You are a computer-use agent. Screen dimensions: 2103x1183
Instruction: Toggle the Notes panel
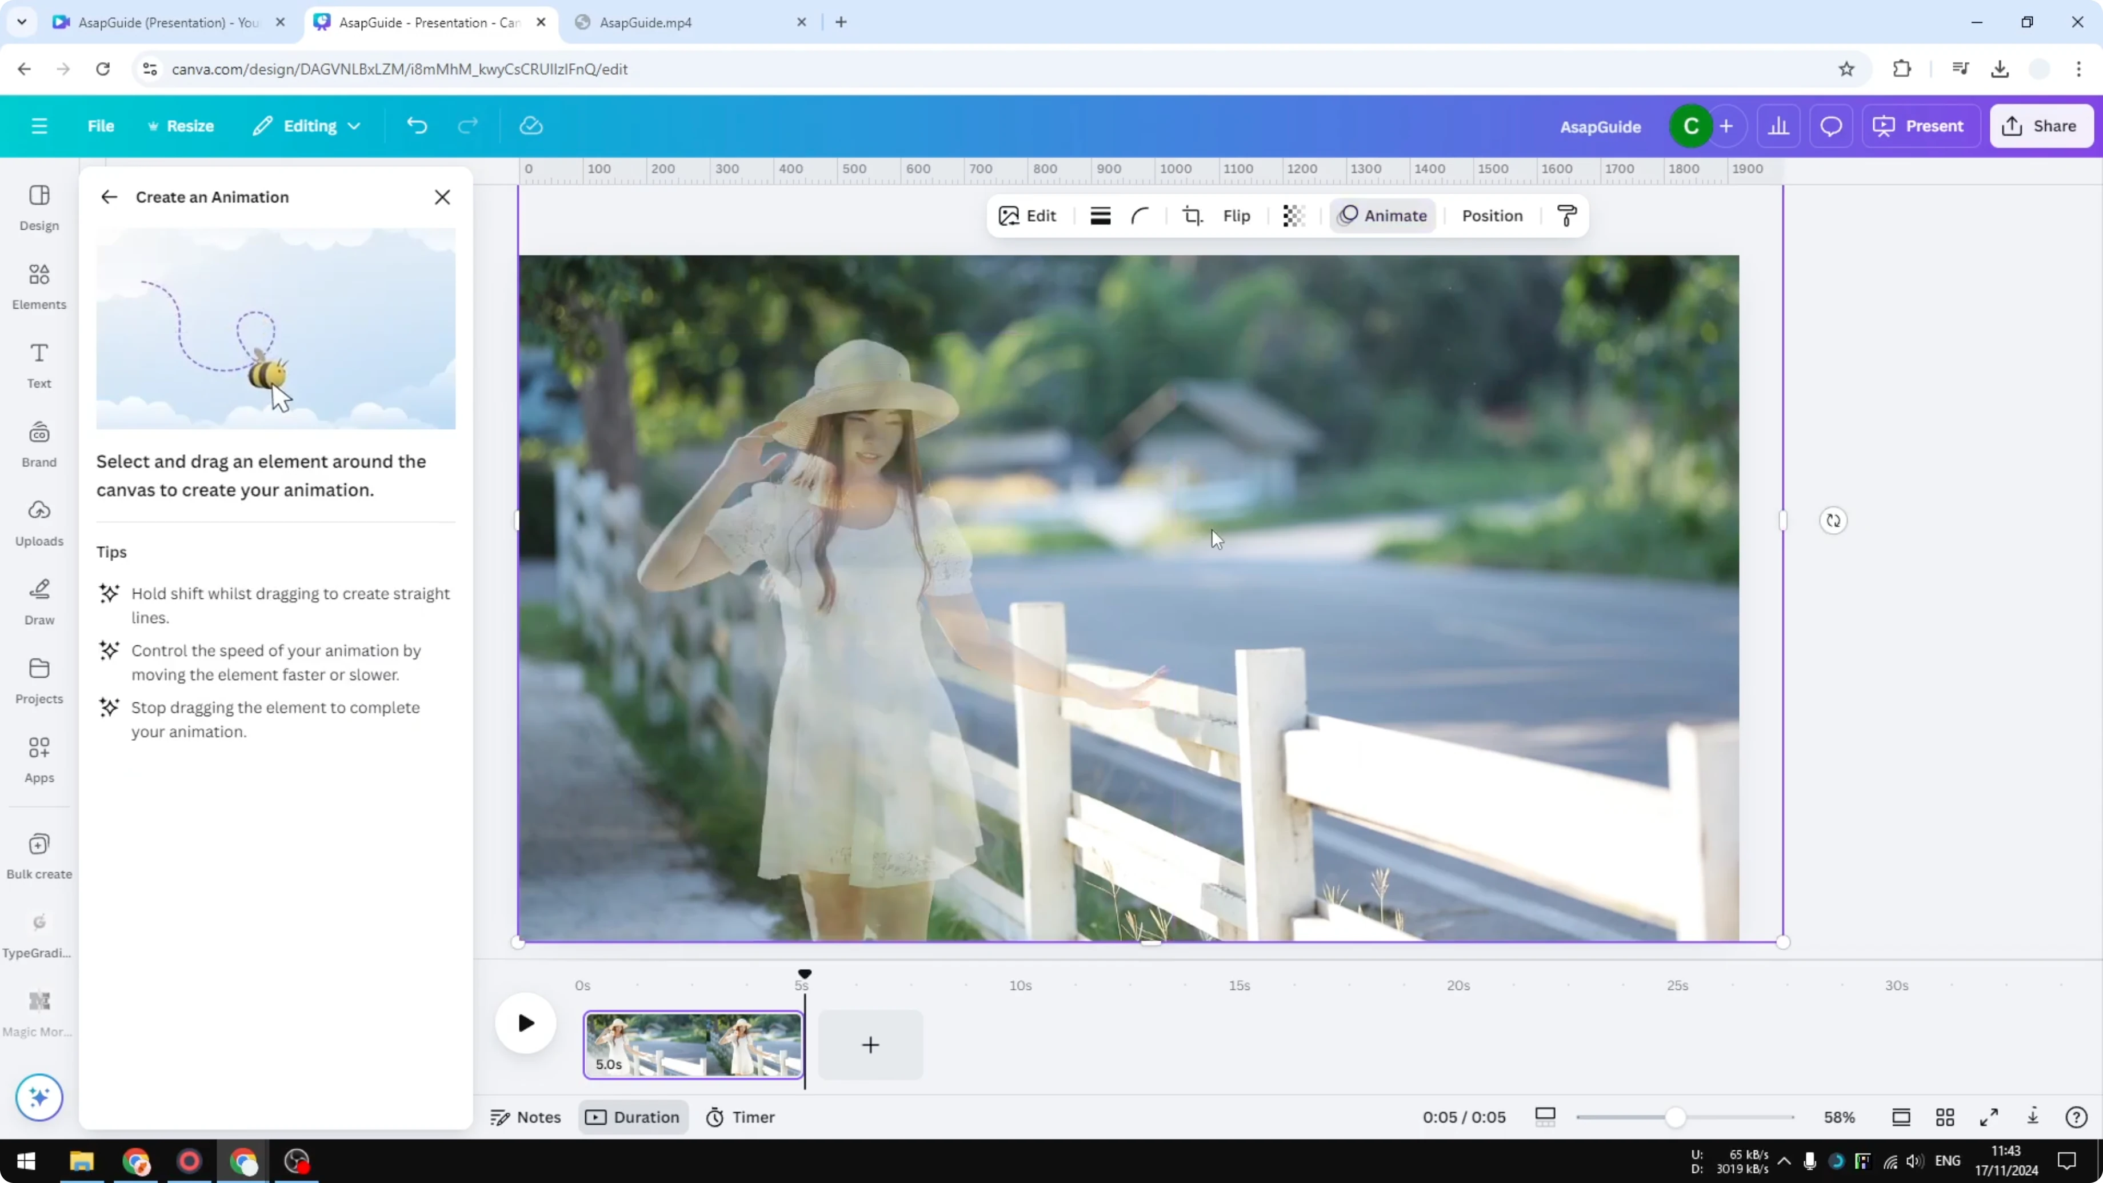tap(525, 1117)
